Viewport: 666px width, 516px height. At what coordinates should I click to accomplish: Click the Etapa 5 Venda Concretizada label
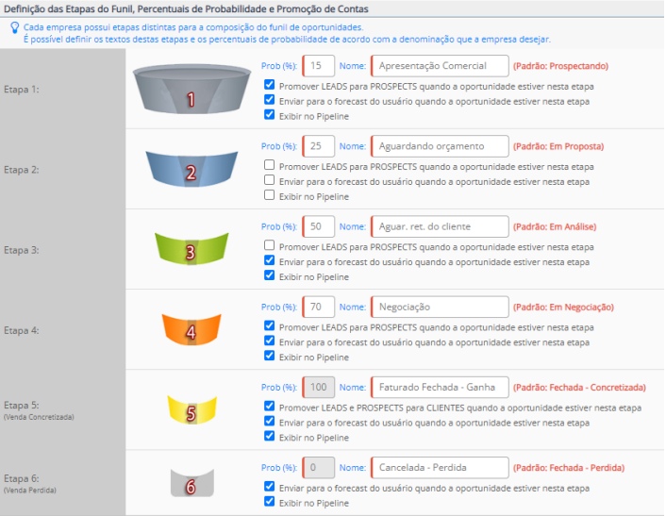click(39, 410)
